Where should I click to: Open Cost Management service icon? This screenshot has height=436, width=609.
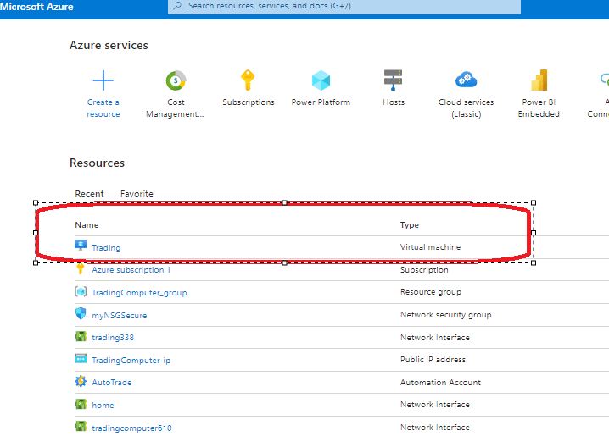[x=176, y=80]
